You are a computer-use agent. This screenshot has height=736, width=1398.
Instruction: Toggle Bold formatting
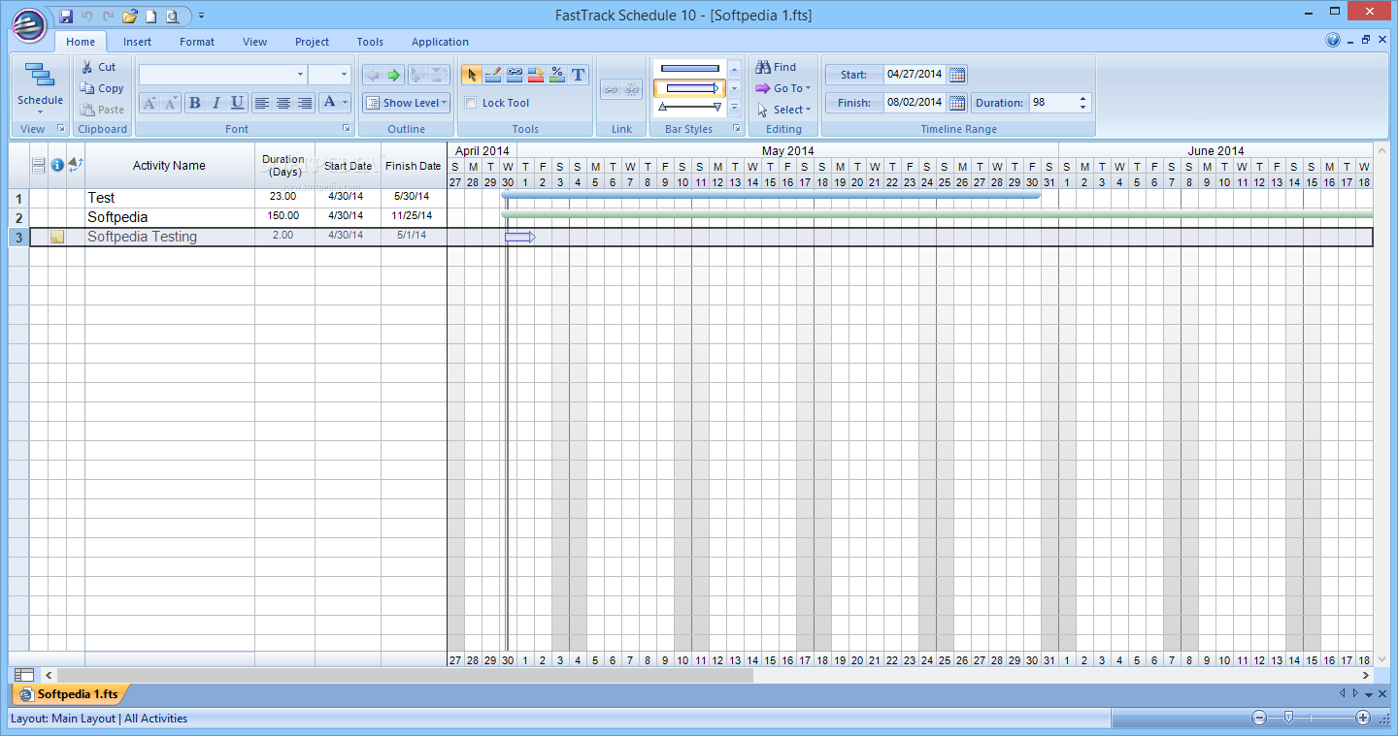tap(194, 103)
